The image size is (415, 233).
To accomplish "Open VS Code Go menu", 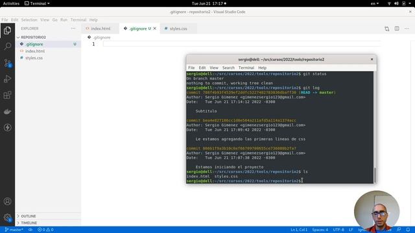I will [x=54, y=20].
